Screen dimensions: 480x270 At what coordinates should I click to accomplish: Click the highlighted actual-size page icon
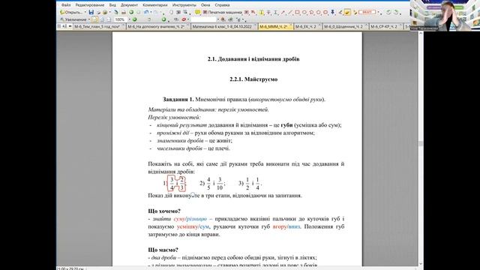(95, 19)
